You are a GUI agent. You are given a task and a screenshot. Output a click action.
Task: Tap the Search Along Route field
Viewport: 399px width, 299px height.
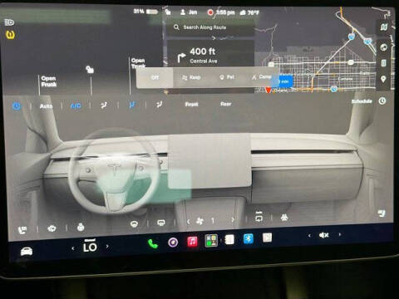pyautogui.click(x=210, y=27)
